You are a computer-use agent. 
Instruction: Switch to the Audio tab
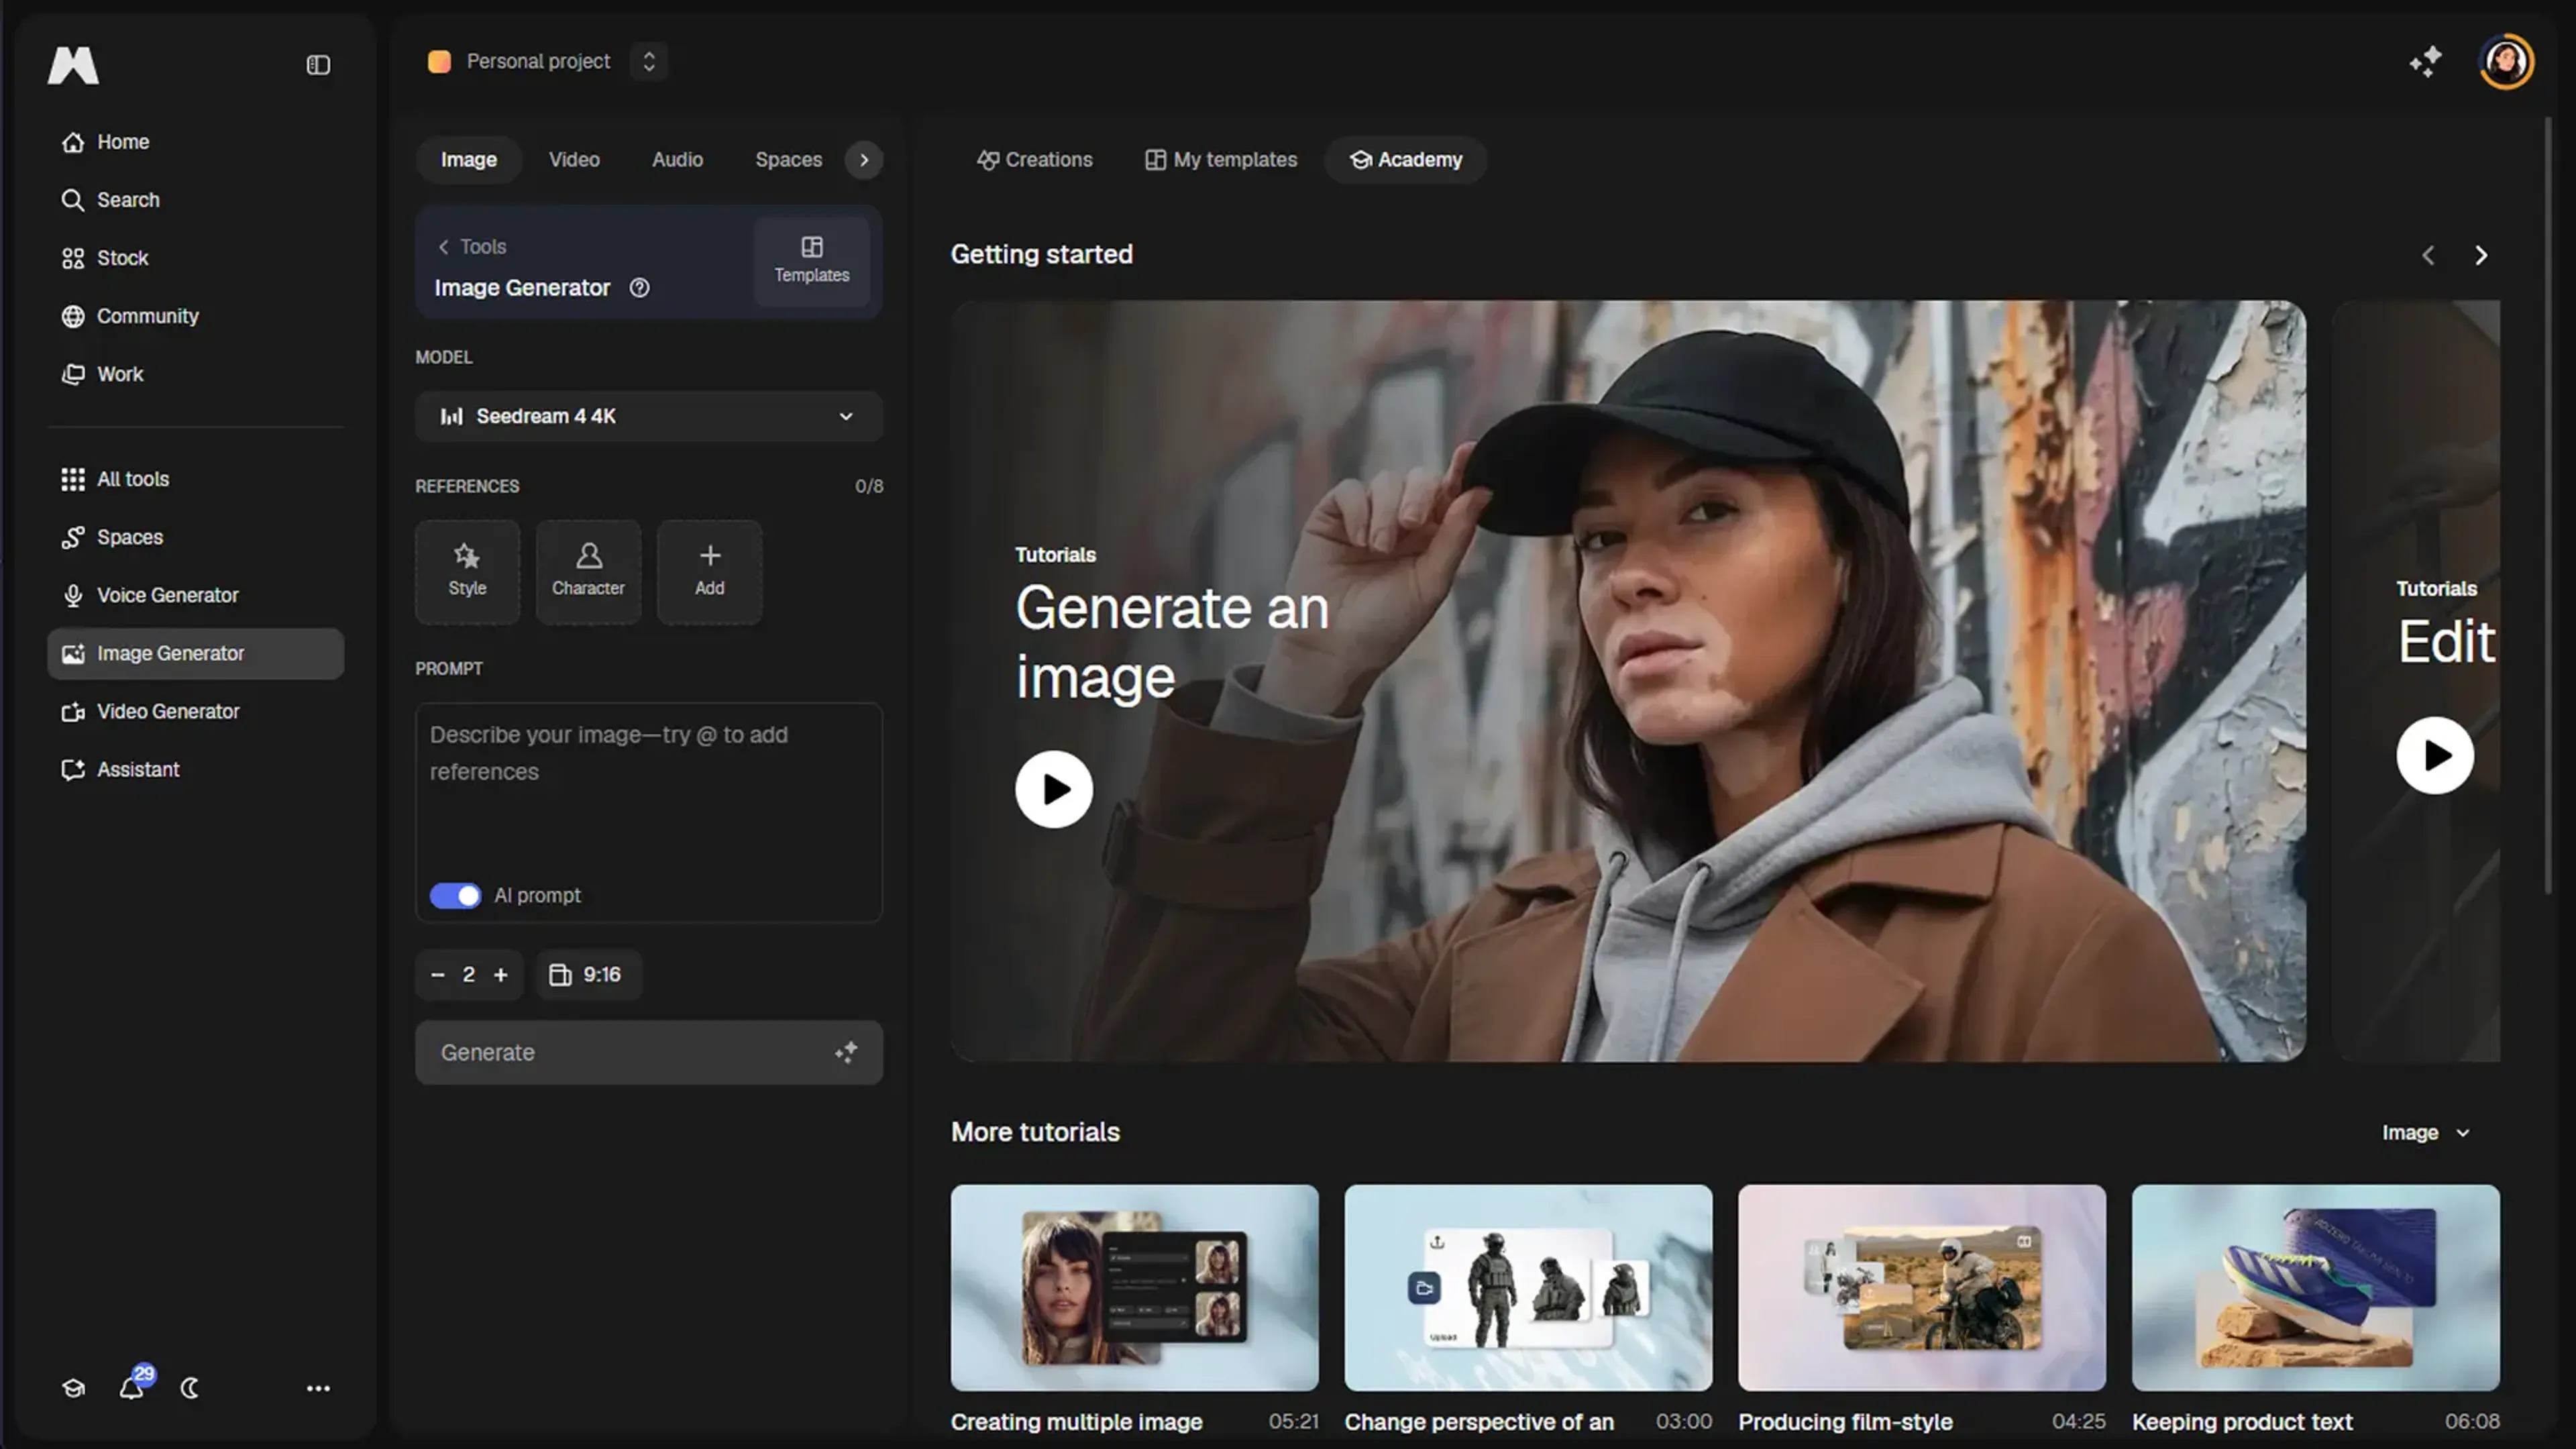pyautogui.click(x=677, y=160)
